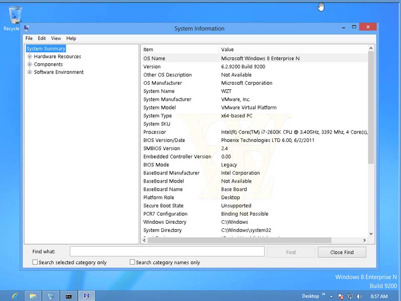Open File Explorer from the taskbar
401x301 pixels.
(x=33, y=296)
